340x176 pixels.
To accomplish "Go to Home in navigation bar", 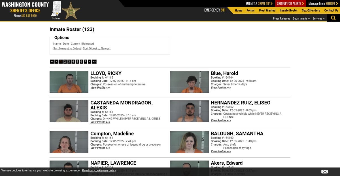I will (x=239, y=11).
